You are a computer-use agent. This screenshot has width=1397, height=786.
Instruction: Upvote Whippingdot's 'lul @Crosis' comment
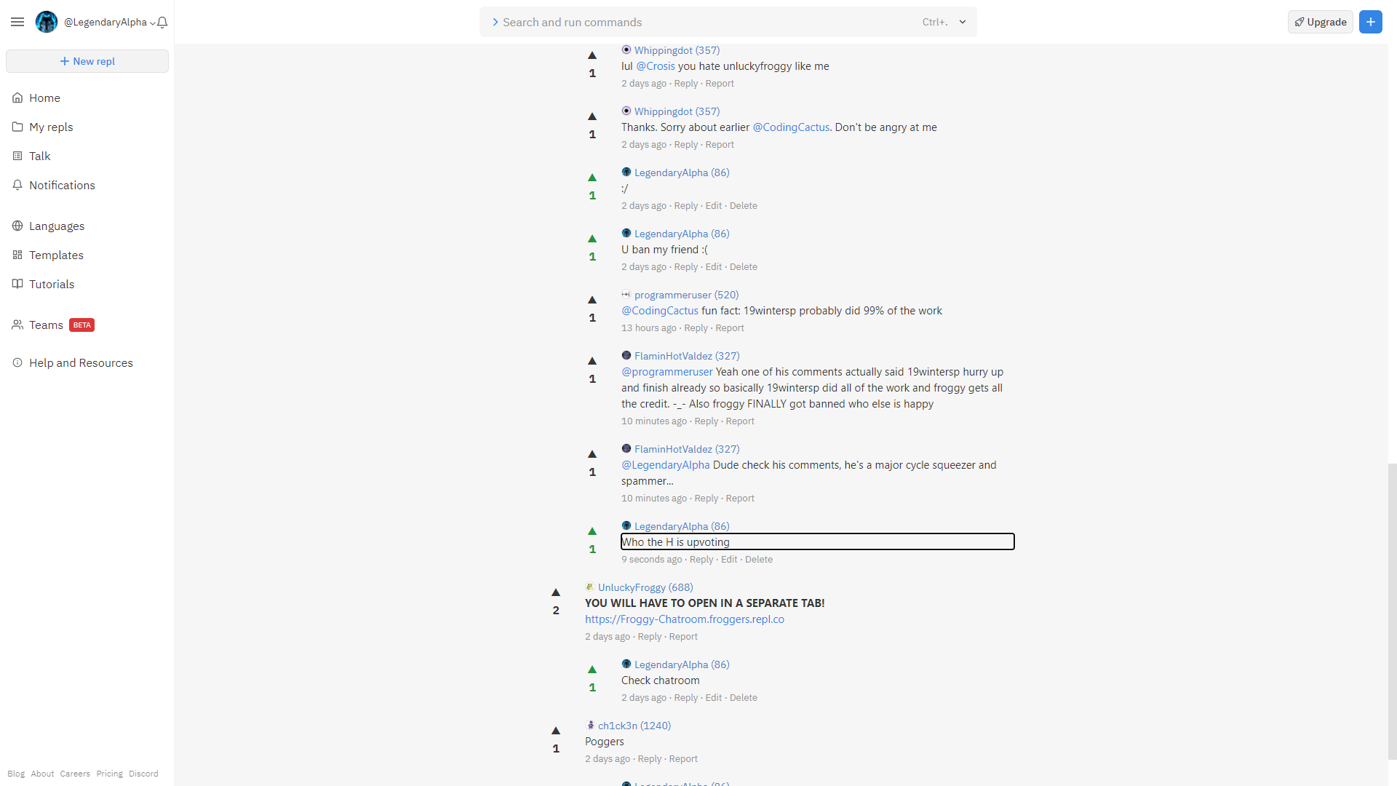592,55
